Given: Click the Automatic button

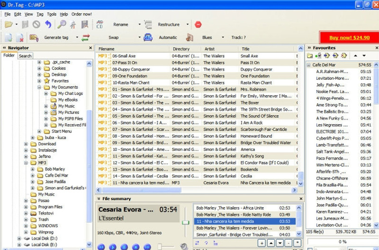Looking at the screenshot, I should 168,37.
